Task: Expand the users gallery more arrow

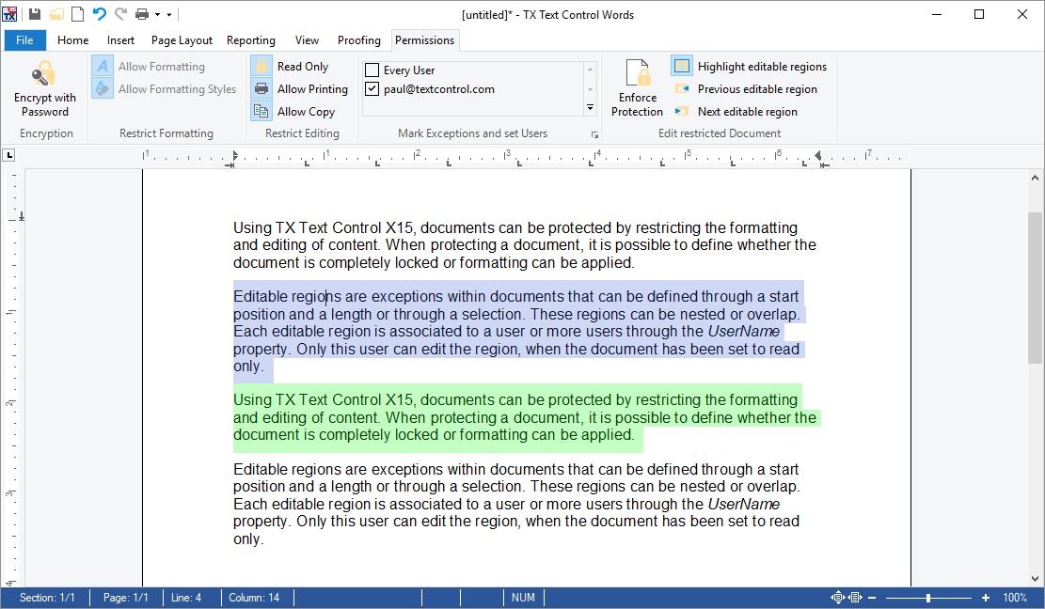Action: point(590,107)
